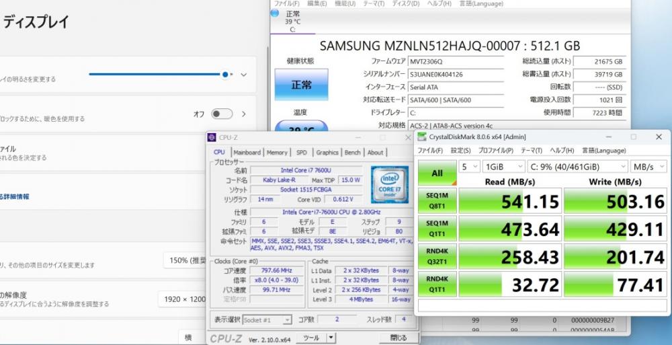Switch to the Bench tab in CPU-Z
This screenshot has width=672, height=345.
(353, 153)
